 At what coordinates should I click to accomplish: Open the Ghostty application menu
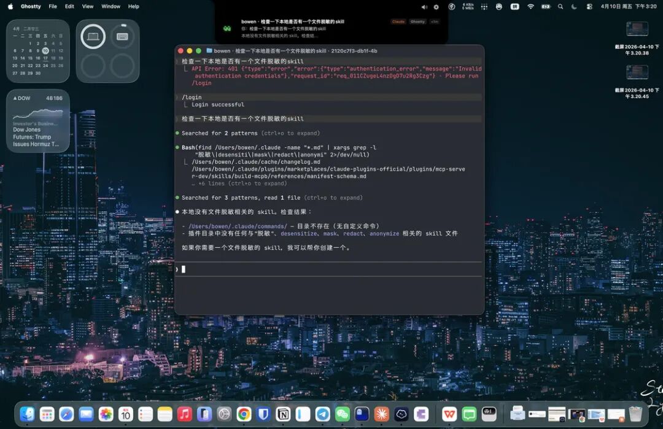(31, 6)
